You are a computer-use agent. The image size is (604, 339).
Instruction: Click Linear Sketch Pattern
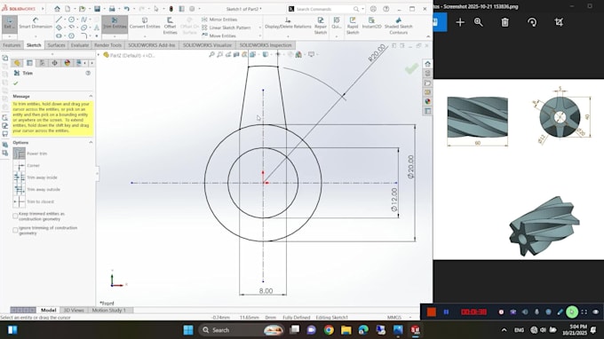pyautogui.click(x=226, y=28)
